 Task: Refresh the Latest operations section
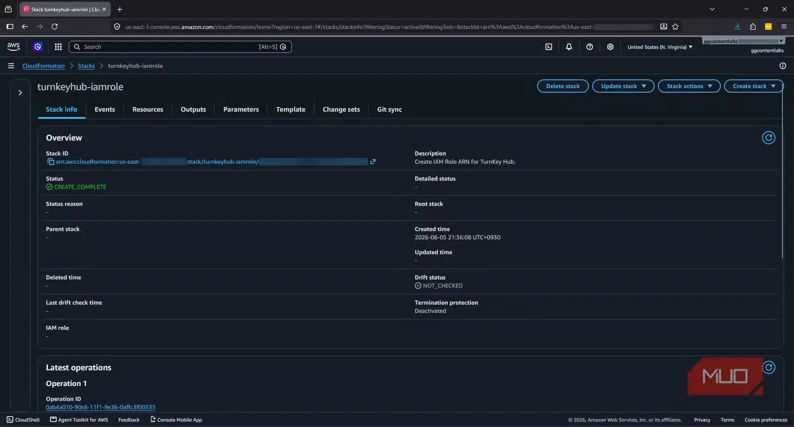pyautogui.click(x=769, y=367)
